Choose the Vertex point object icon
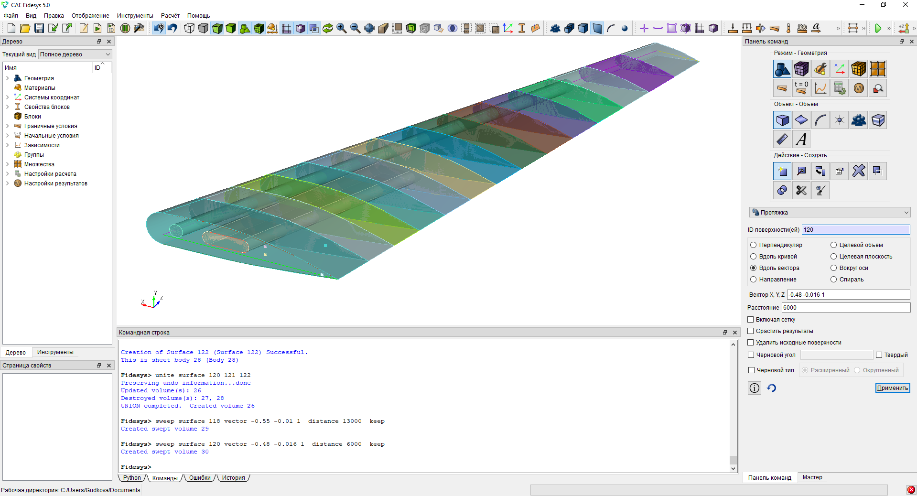The height and width of the screenshot is (496, 917). click(840, 120)
